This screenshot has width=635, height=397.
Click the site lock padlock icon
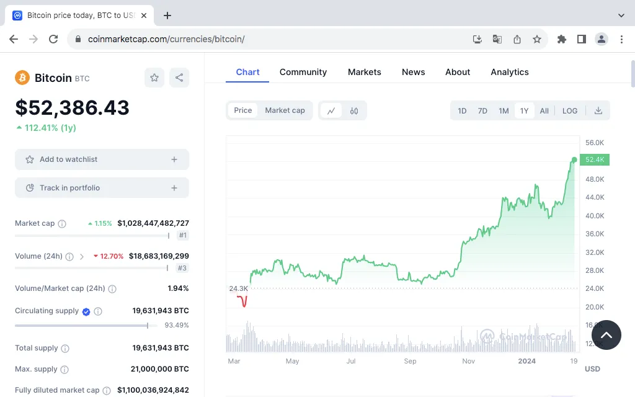pyautogui.click(x=79, y=39)
